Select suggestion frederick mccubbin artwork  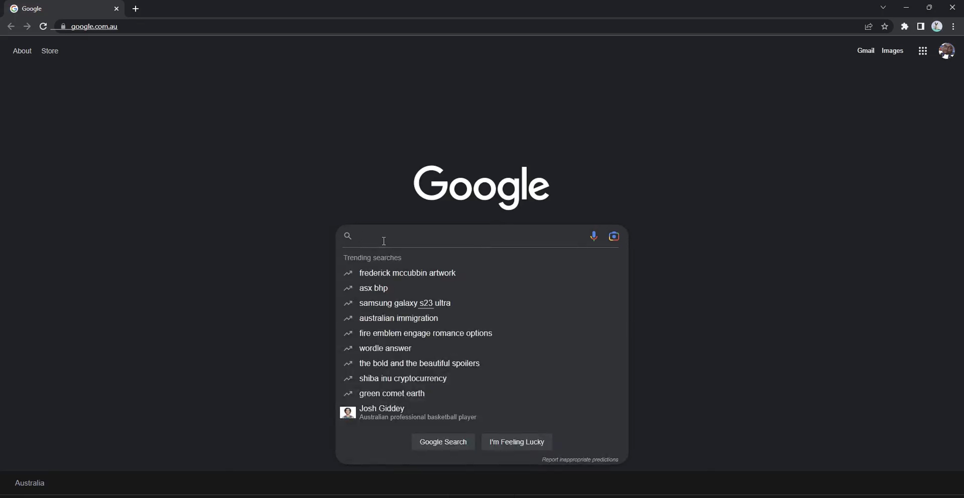click(482, 273)
